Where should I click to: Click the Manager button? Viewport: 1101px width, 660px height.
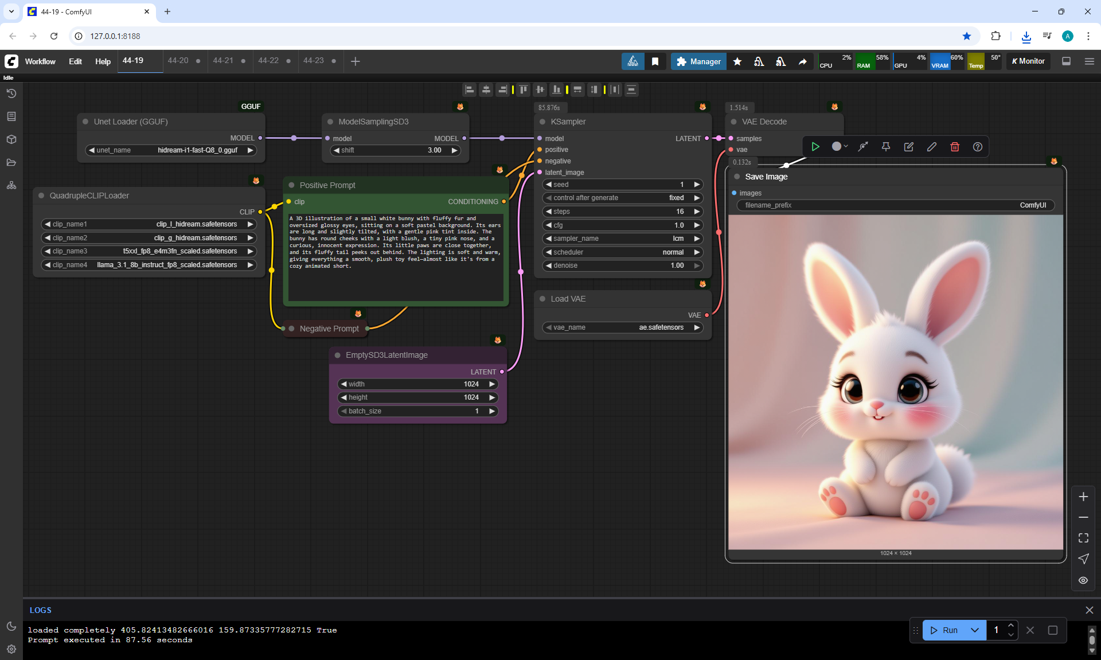click(x=698, y=61)
